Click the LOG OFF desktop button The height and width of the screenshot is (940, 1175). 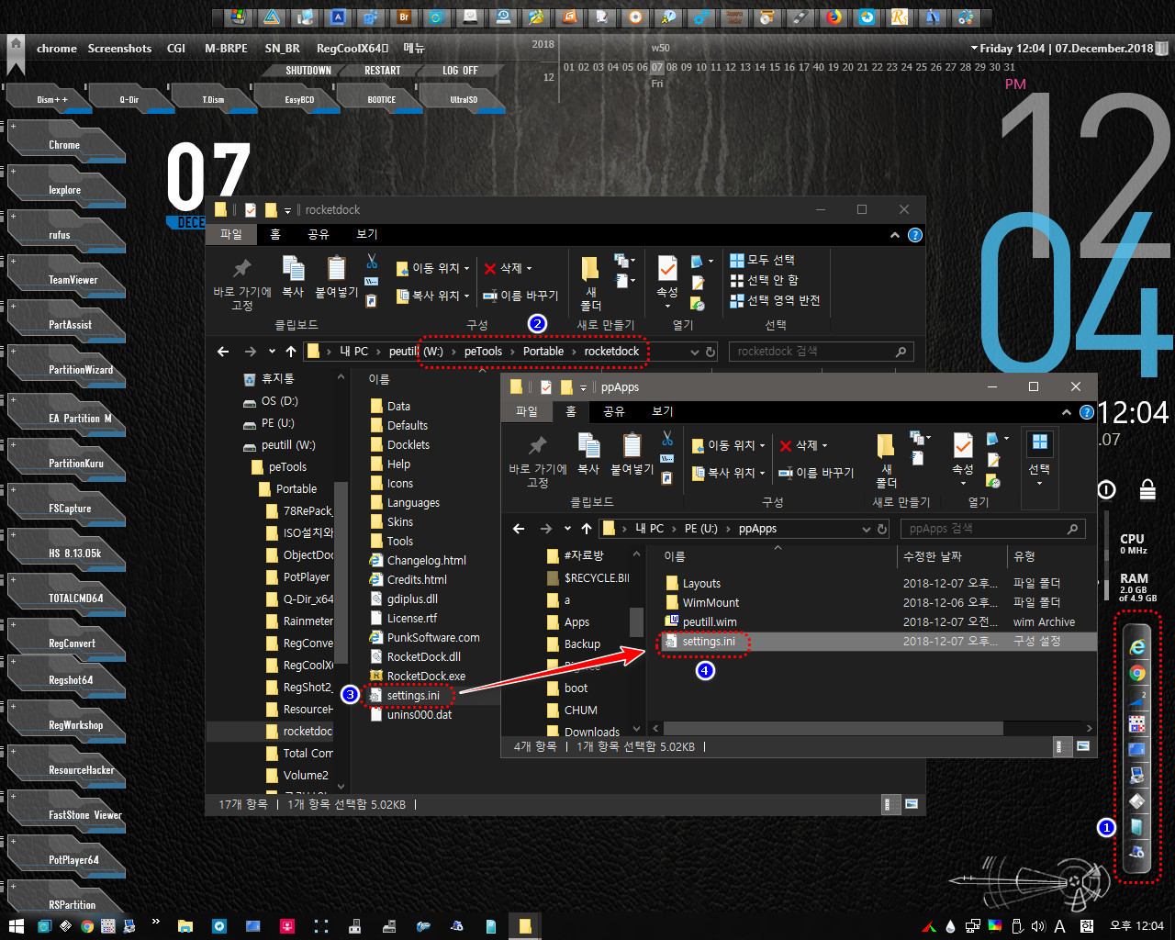[460, 71]
